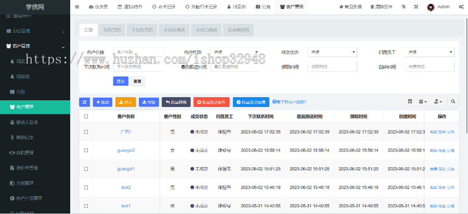This screenshot has height=214, width=468.
Task: Tick the checkbox for row guangxi1
Action: [86, 169]
